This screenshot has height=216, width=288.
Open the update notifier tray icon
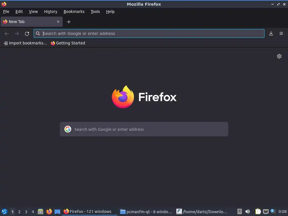(273, 211)
